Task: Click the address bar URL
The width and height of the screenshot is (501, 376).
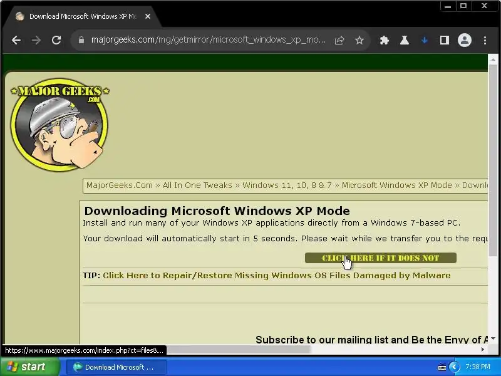Action: pos(209,40)
